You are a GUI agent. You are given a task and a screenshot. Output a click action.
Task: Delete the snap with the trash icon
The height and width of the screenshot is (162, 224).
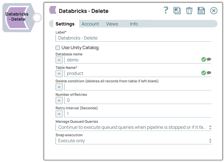click(189, 11)
